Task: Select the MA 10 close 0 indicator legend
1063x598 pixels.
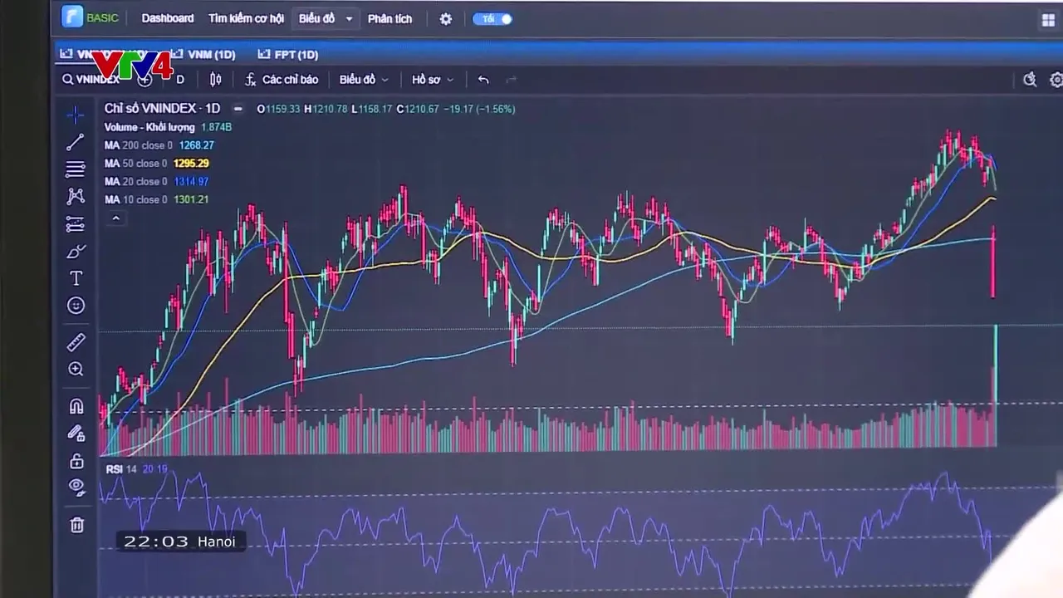Action: (135, 200)
